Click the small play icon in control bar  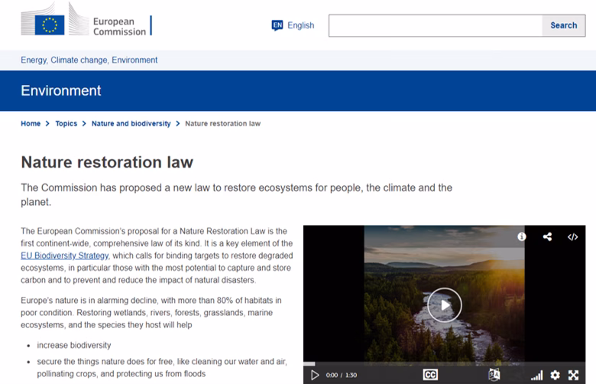(x=314, y=375)
